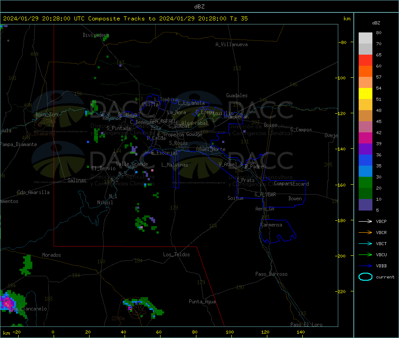Click the 'Punta_Agua' label
The width and height of the screenshot is (399, 338).
point(202,302)
